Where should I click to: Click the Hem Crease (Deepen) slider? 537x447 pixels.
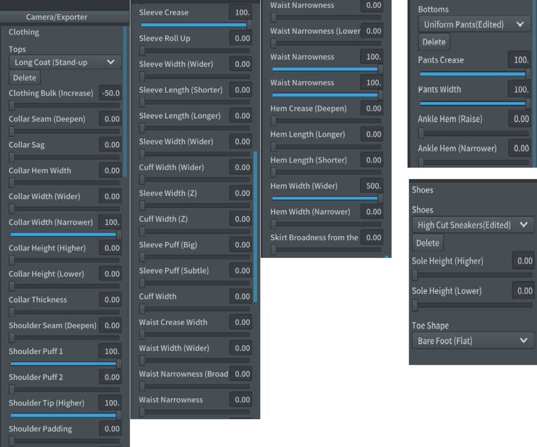pos(326,121)
